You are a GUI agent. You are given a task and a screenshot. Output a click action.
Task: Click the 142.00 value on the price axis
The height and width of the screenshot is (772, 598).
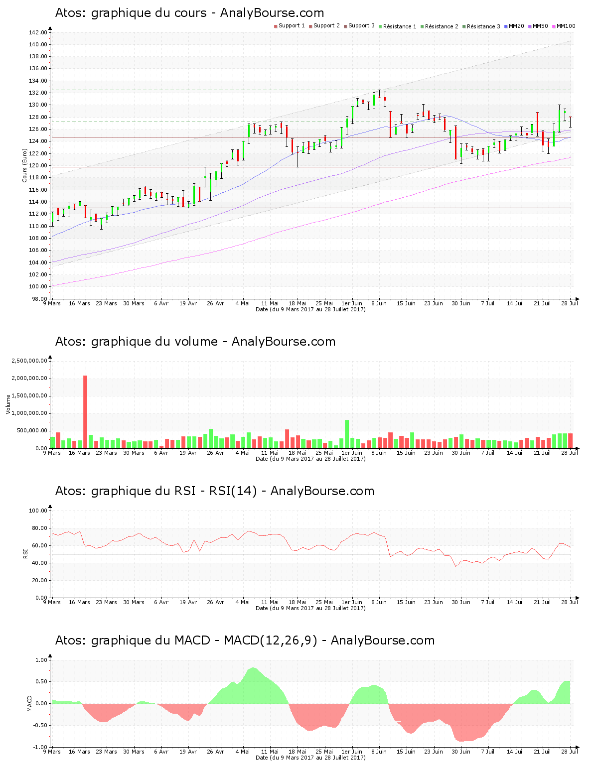(38, 32)
